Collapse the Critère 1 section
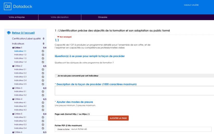 [x=13, y=48]
